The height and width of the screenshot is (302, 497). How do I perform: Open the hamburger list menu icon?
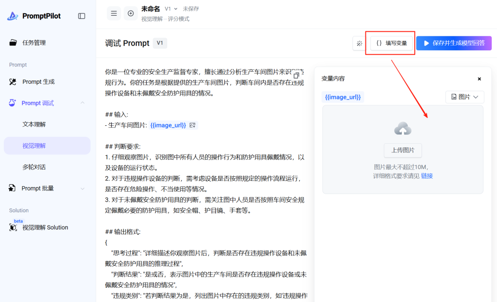pos(114,13)
